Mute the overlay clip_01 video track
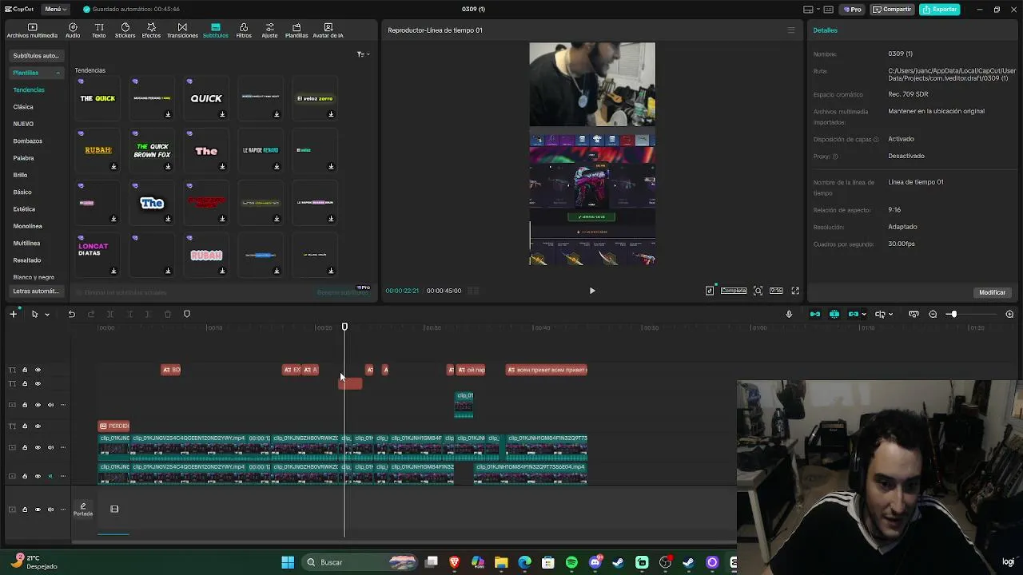The width and height of the screenshot is (1023, 575). point(50,405)
